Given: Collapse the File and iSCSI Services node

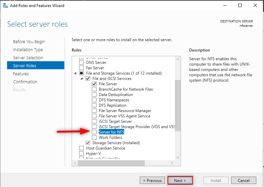Looking at the screenshot, I should (81, 79).
